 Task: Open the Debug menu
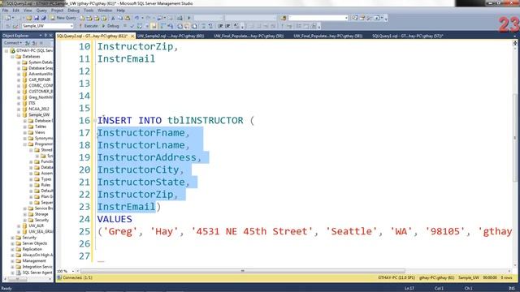(x=73, y=11)
